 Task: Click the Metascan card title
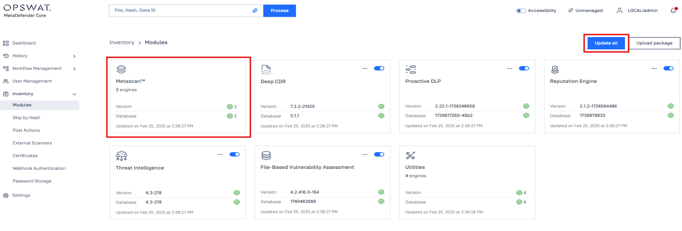(x=131, y=81)
